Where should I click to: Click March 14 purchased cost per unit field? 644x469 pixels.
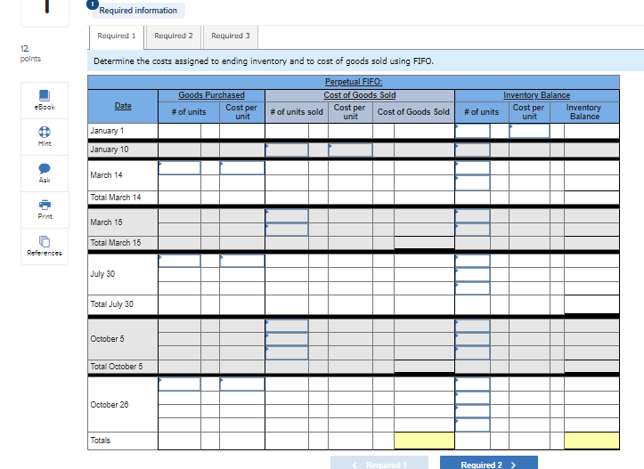(242, 168)
